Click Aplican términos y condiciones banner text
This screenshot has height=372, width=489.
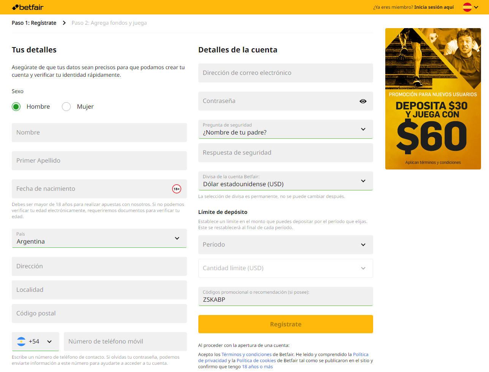[x=433, y=163]
